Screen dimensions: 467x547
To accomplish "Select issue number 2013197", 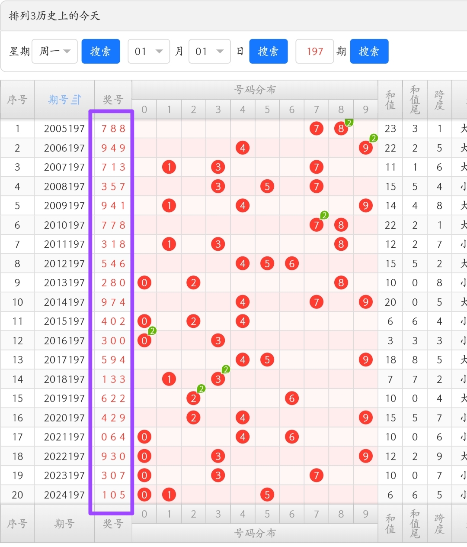I will tap(64, 283).
